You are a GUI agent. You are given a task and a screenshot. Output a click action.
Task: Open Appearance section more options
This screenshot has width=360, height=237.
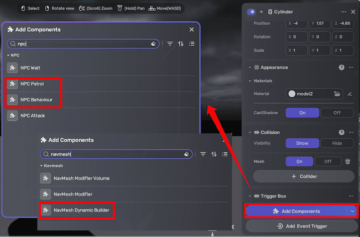point(351,67)
